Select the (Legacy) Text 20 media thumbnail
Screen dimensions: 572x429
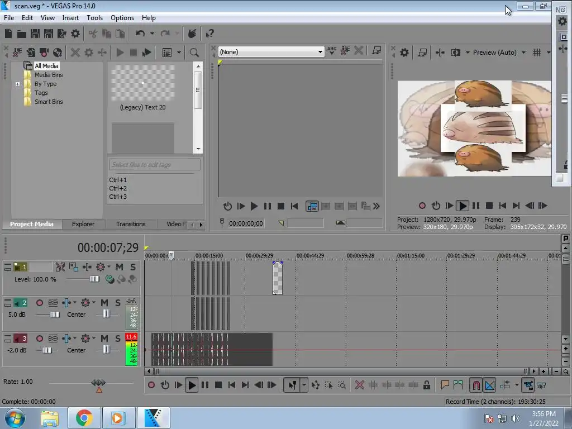[142, 83]
